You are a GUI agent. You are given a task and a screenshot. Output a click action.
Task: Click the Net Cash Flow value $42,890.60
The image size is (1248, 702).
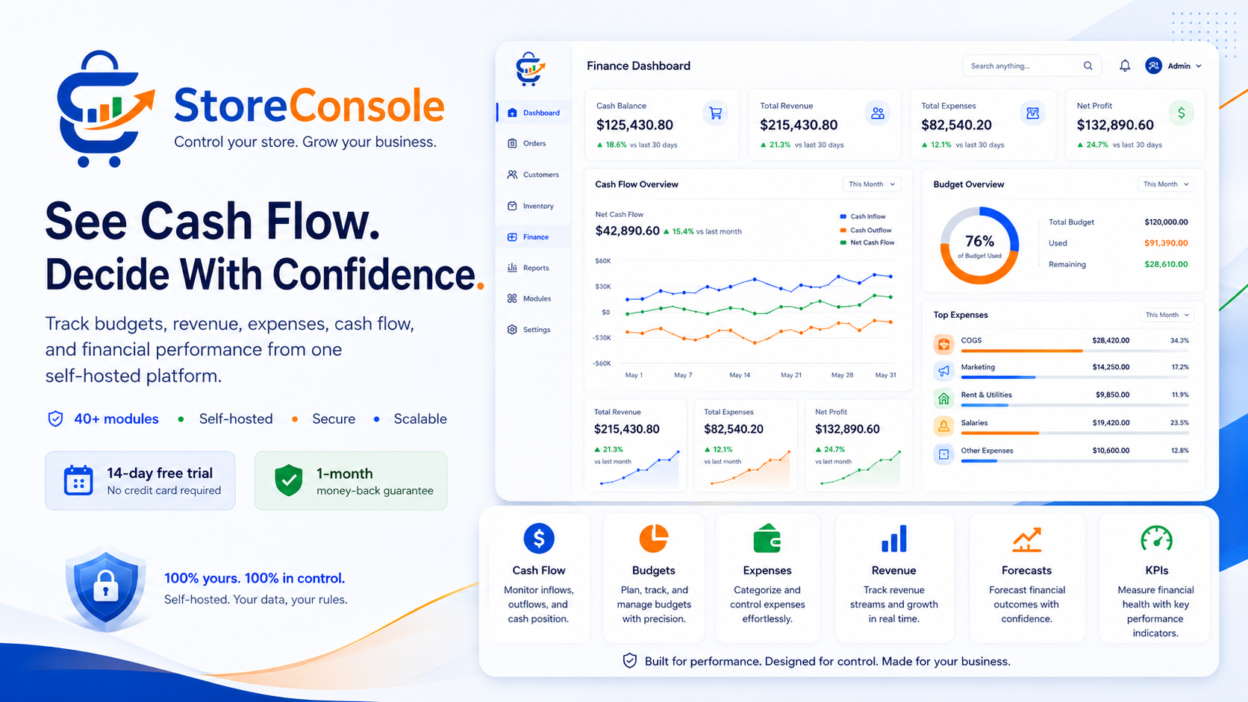coord(628,231)
